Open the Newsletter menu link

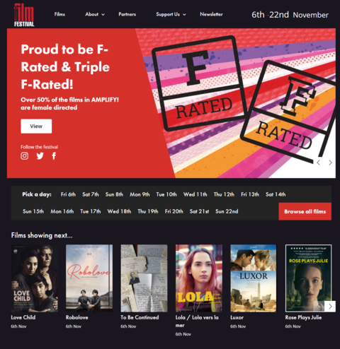point(211,14)
